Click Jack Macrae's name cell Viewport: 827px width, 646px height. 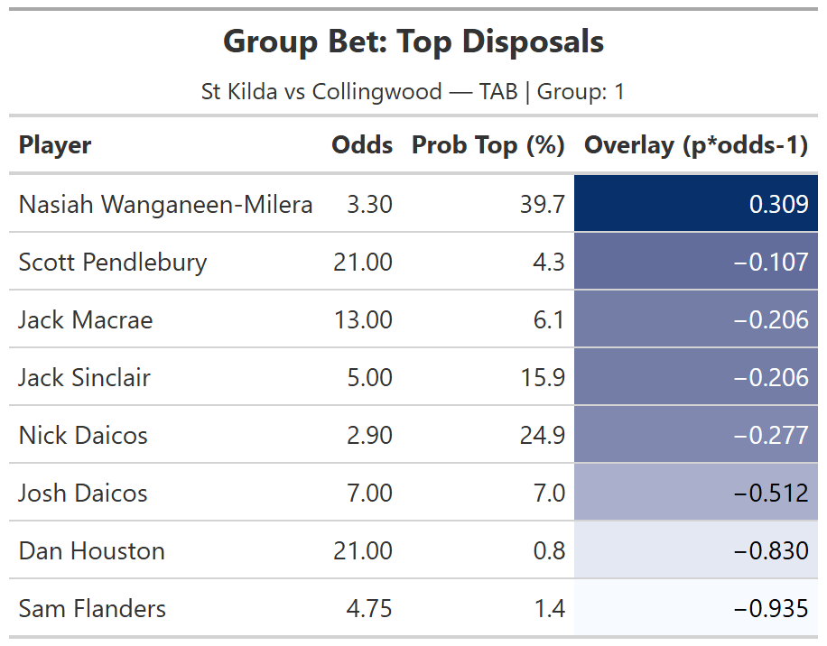pyautogui.click(x=86, y=320)
